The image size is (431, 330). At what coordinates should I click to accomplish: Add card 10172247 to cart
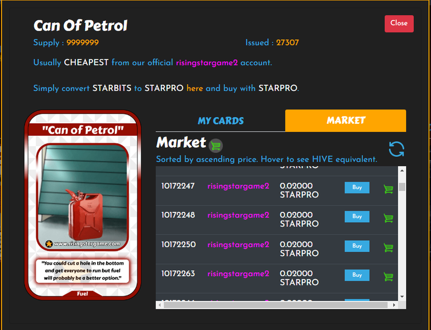point(388,189)
